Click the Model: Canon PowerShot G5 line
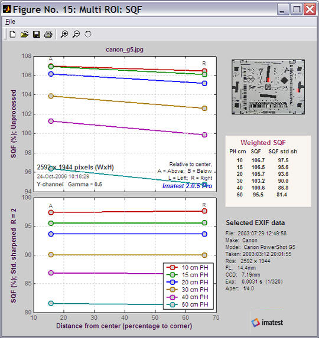The image size is (319, 338). coord(261,247)
